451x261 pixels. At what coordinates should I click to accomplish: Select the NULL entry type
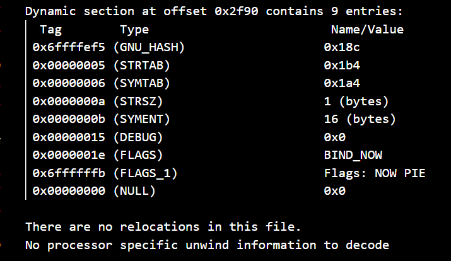tap(134, 191)
